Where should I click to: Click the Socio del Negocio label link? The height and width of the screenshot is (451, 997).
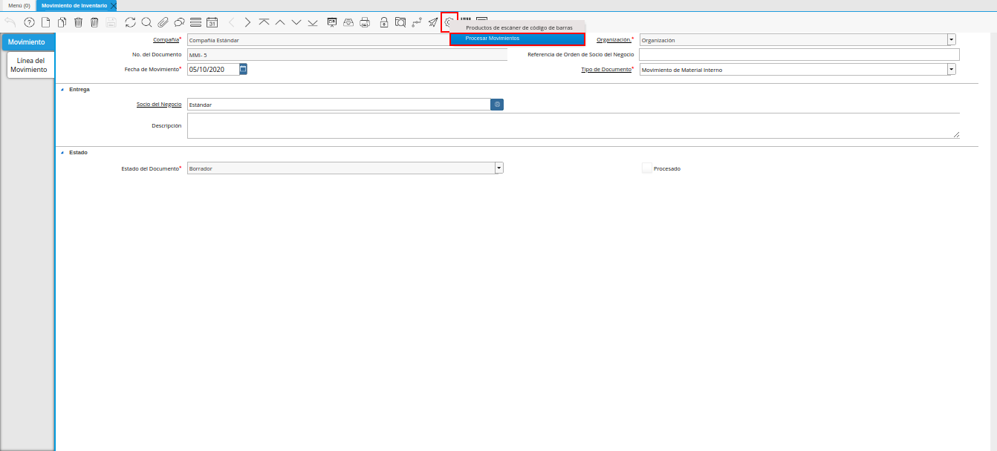pos(159,105)
